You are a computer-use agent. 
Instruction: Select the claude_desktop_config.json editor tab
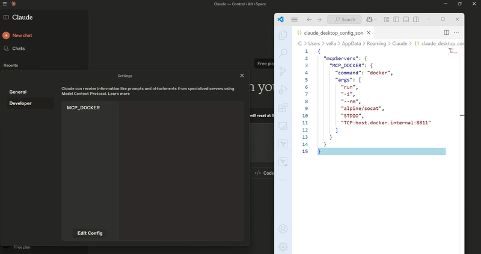[334, 33]
